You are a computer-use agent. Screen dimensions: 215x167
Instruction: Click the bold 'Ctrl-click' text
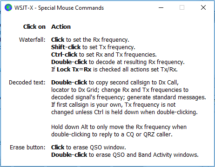[64, 55]
